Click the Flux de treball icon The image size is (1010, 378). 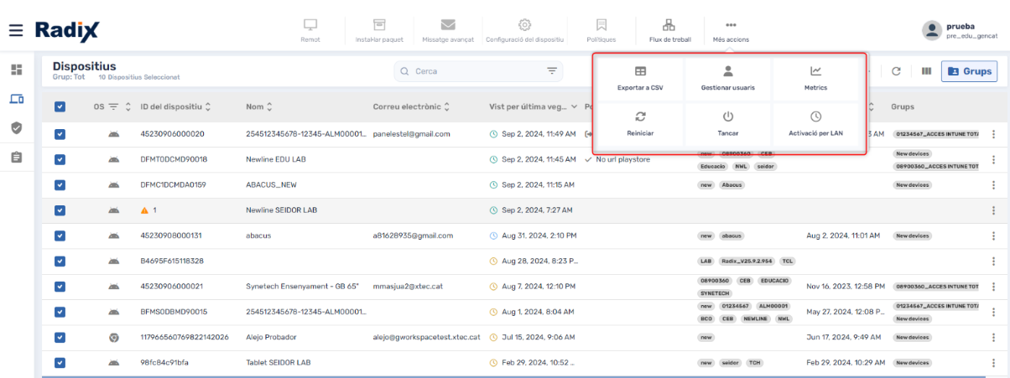[669, 25]
